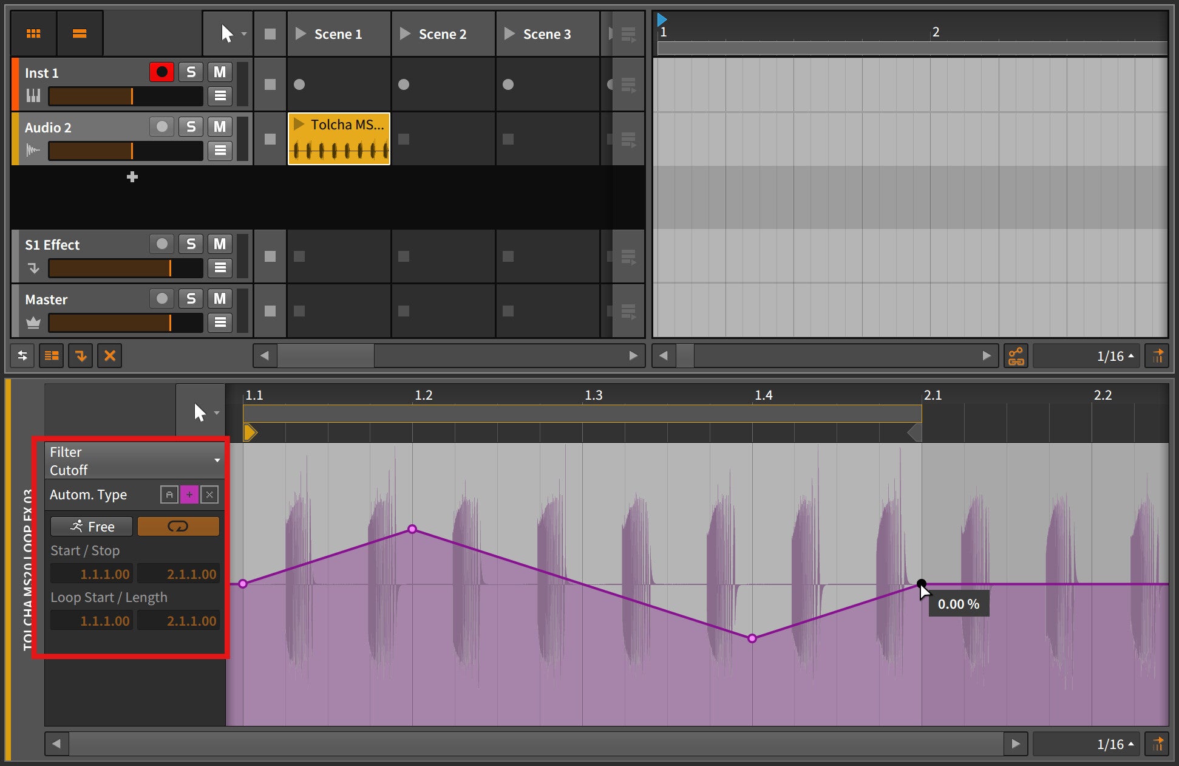Switch to arranger timeline view icon
The image size is (1179, 766).
coord(80,33)
